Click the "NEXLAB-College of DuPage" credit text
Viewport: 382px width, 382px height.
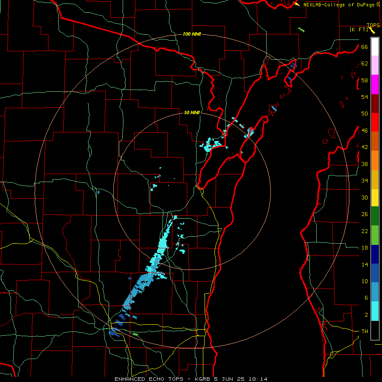340,5
